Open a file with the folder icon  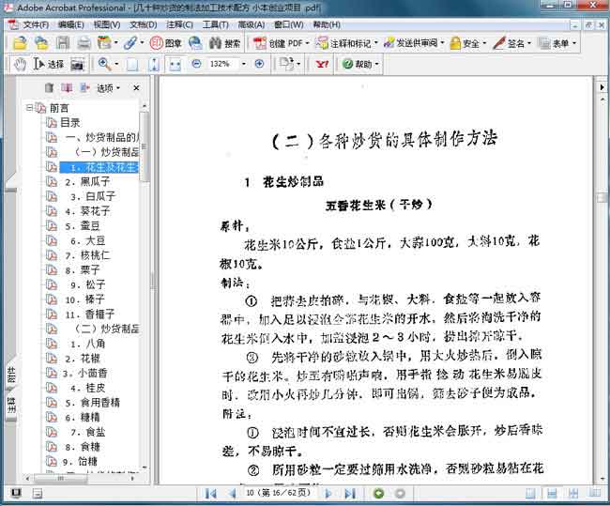20,43
